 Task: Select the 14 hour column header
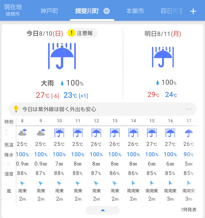[134, 121]
